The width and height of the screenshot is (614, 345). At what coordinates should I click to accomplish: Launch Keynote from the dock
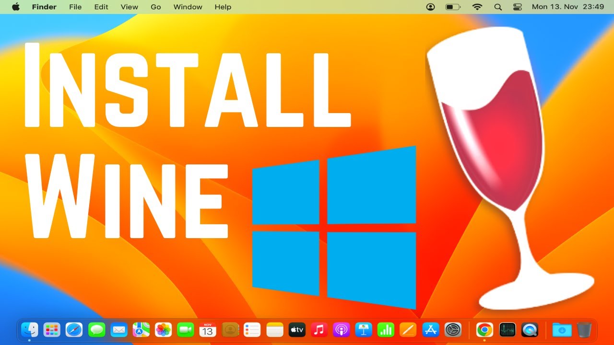click(364, 330)
